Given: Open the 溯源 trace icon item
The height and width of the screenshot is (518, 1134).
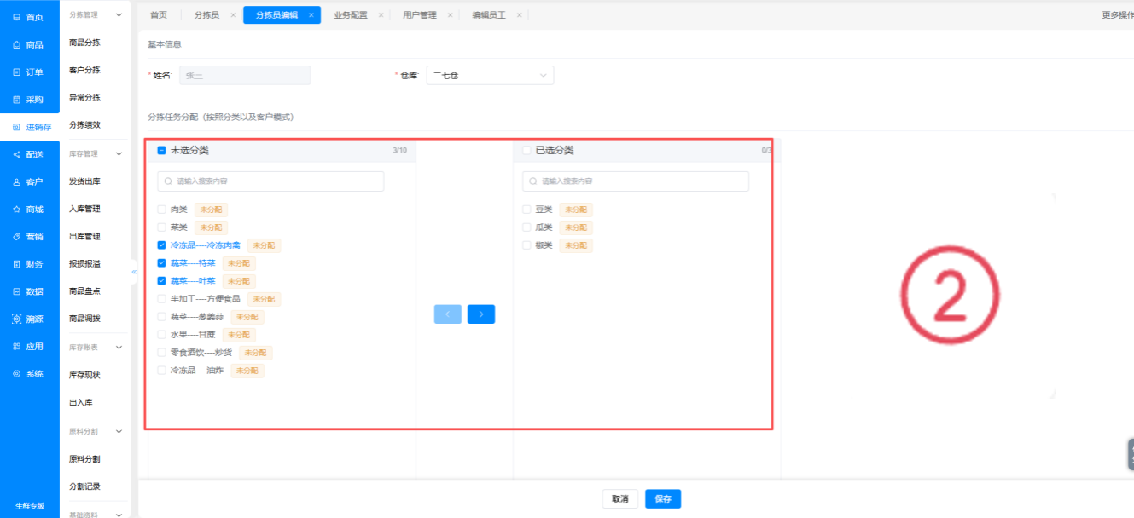Looking at the screenshot, I should click(17, 319).
